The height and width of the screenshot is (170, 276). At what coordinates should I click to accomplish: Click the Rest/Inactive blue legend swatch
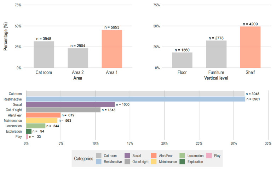tap(99, 162)
